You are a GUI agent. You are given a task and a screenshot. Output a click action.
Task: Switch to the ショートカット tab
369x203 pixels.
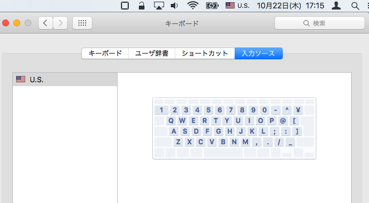tap(205, 53)
